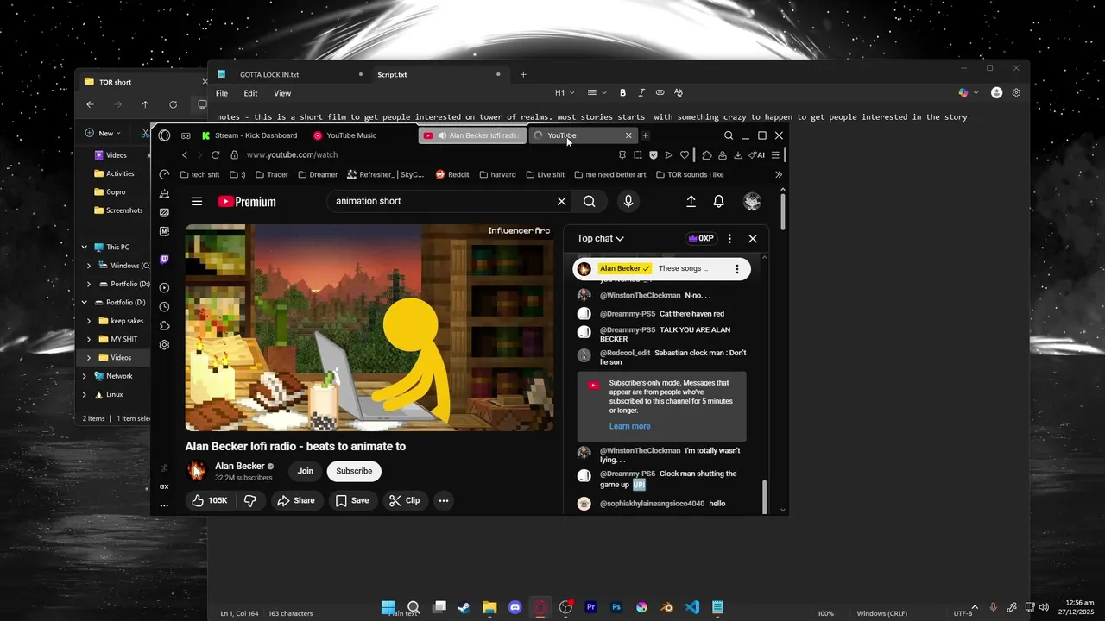Reload the YouTube page
Viewport: 1105px width, 621px height.
[x=215, y=155]
